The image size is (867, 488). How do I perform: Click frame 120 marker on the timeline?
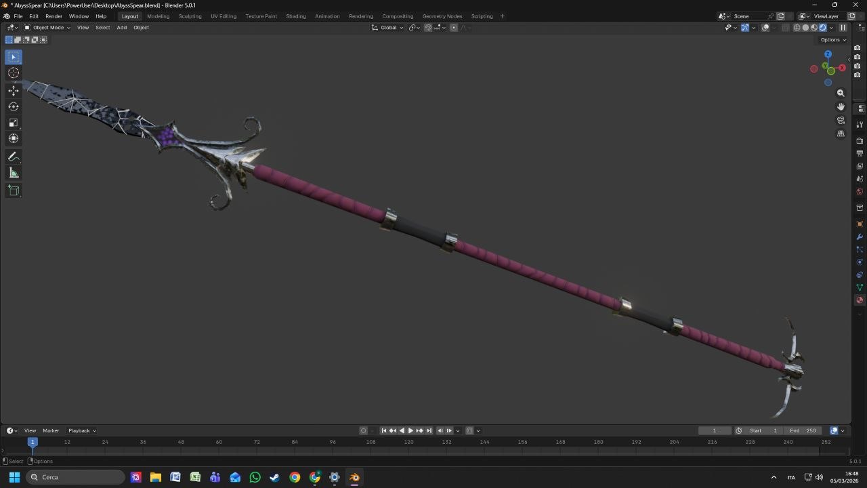coord(408,442)
